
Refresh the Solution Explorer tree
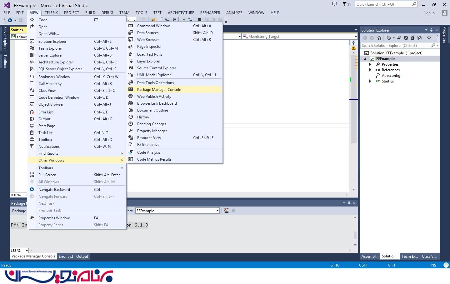pos(406,38)
